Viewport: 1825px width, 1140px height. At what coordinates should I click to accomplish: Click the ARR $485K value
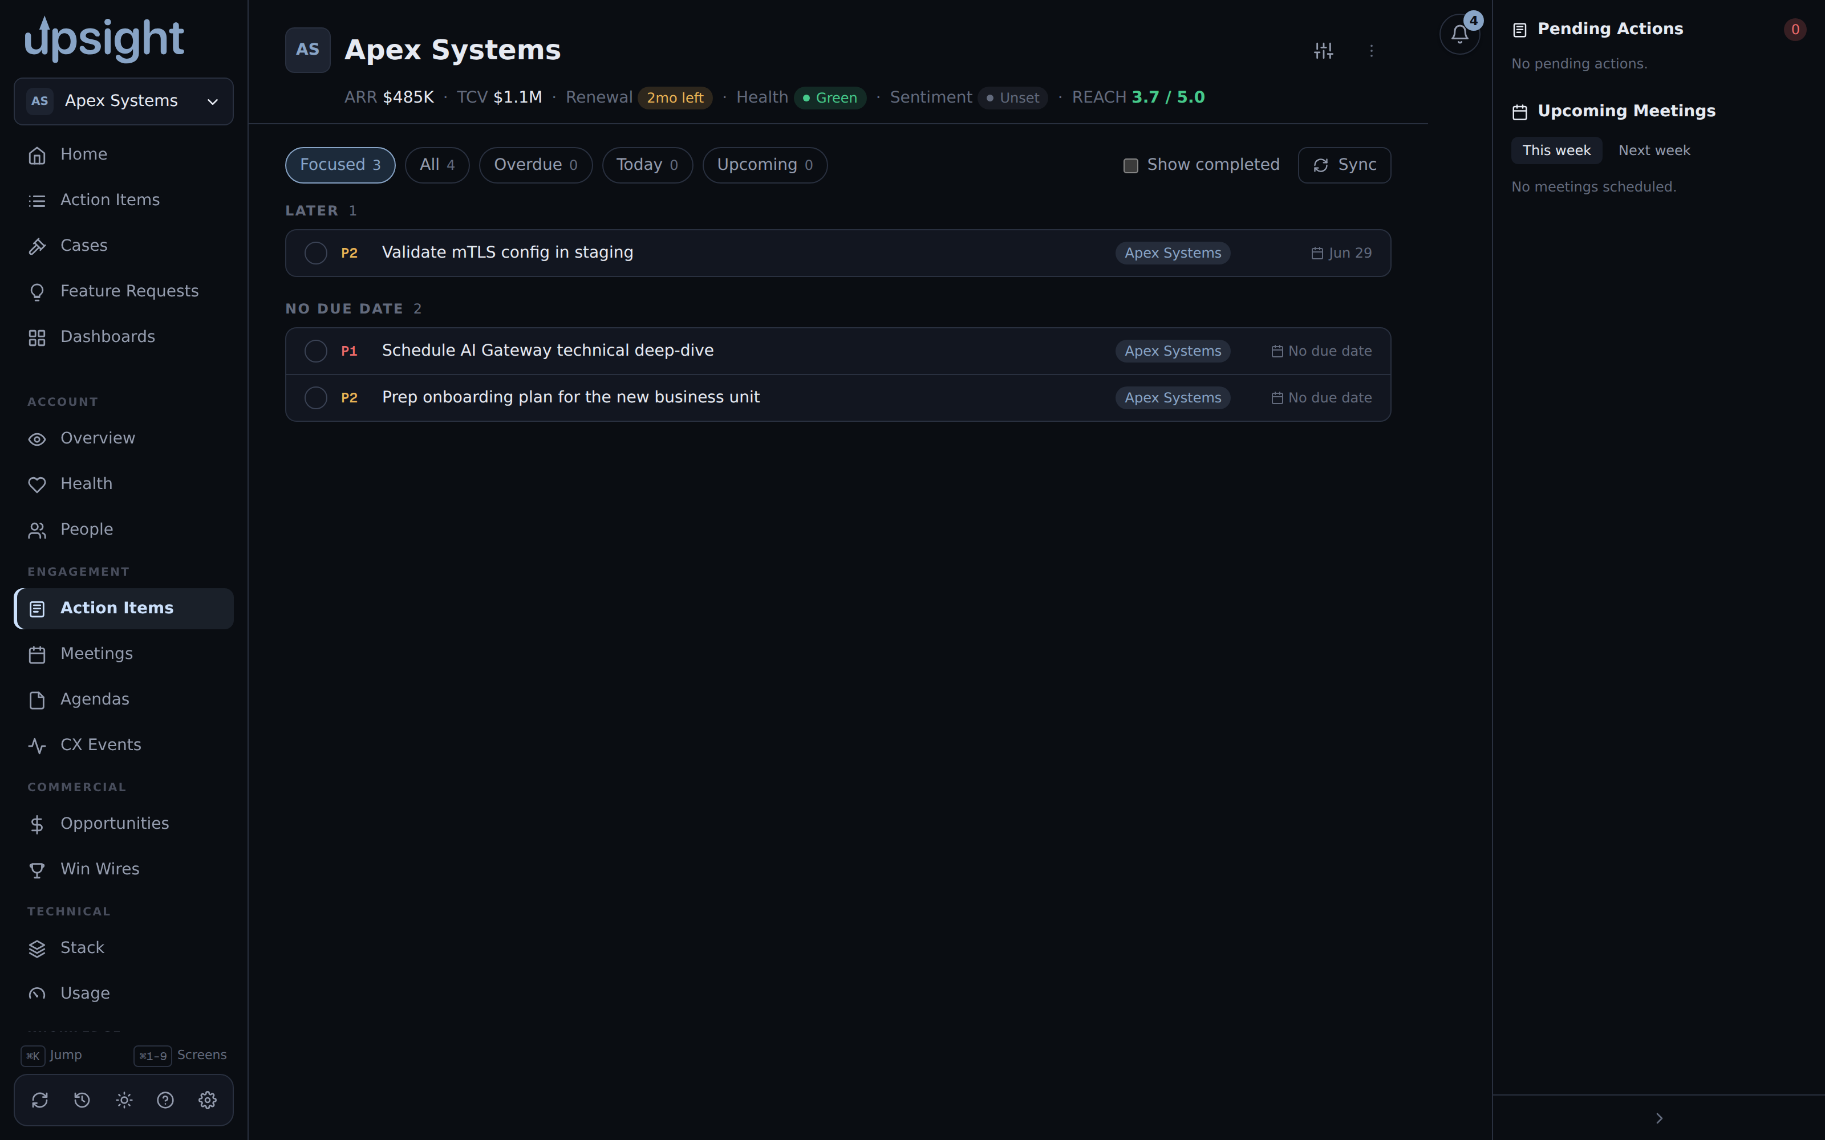pyautogui.click(x=408, y=97)
